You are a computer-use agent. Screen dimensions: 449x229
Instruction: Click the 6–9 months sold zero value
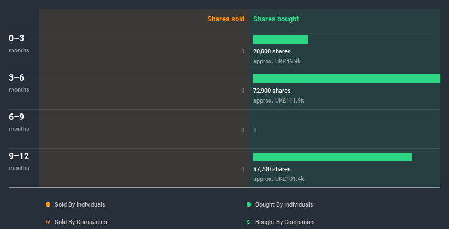click(x=243, y=130)
